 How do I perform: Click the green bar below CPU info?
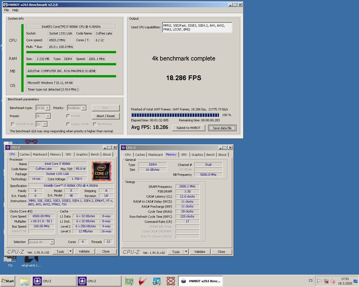tap(71, 52)
